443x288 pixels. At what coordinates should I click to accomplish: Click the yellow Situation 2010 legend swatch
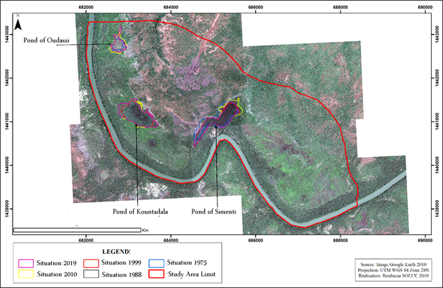26,273
